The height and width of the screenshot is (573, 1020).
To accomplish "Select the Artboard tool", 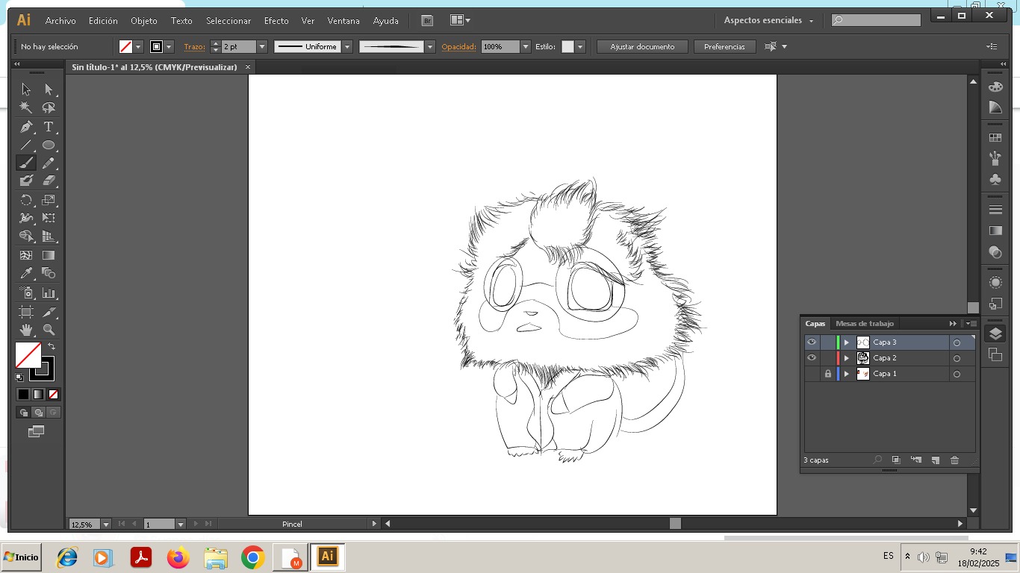I will pos(26,312).
